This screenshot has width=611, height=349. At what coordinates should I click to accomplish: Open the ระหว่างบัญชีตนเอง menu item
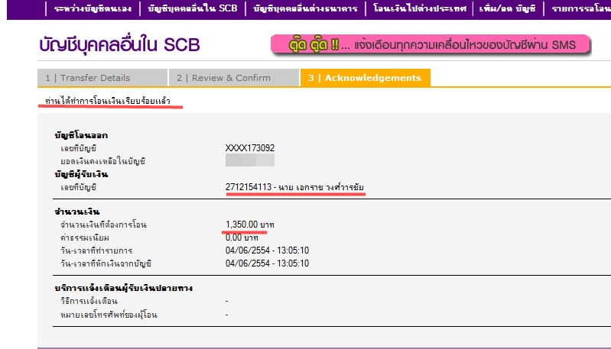[x=93, y=8]
